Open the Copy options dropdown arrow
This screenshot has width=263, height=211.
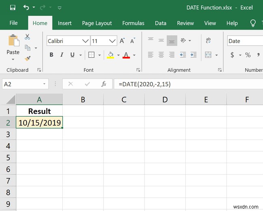tap(36, 48)
